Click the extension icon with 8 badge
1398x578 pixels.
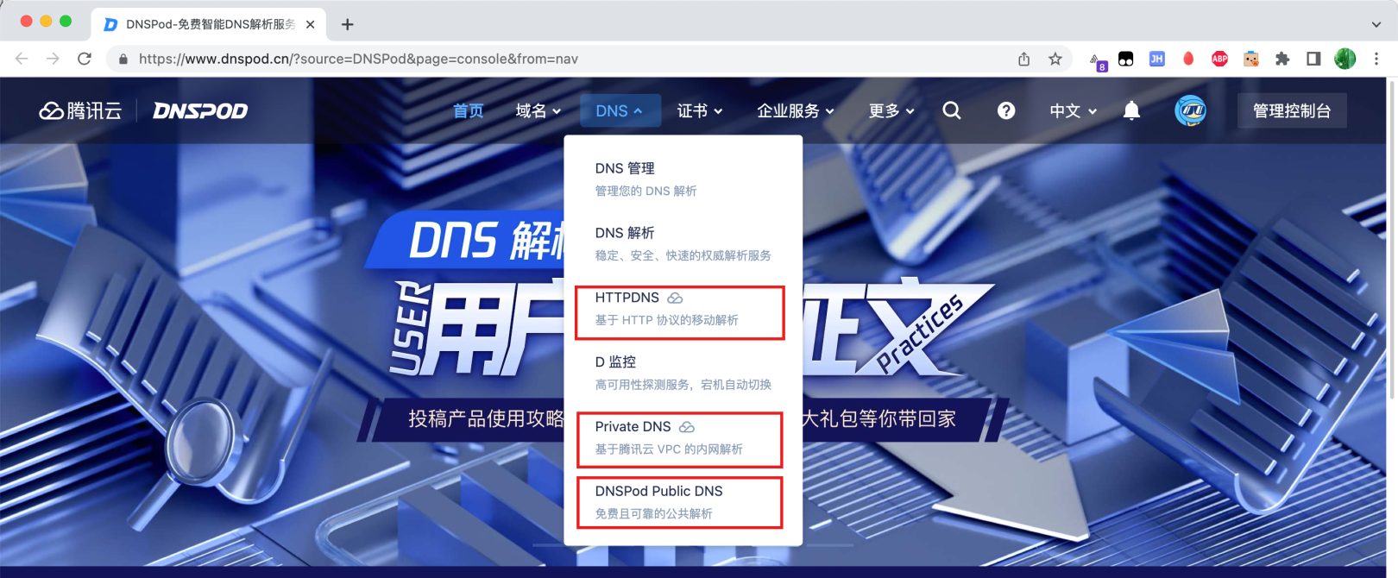(1098, 61)
